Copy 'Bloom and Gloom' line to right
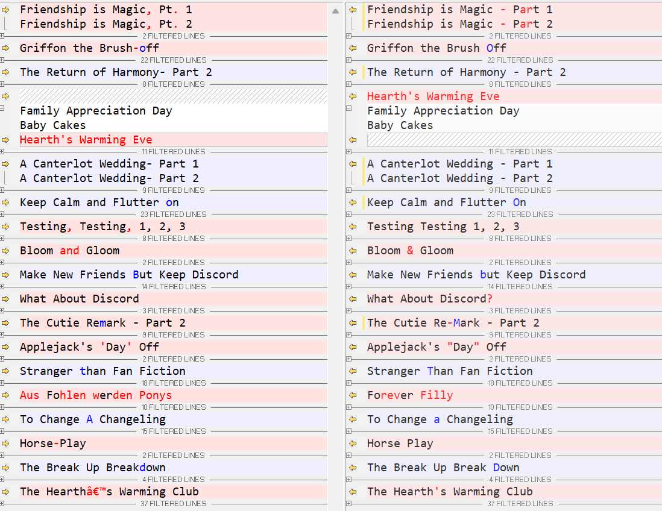The width and height of the screenshot is (662, 511). click(5, 251)
